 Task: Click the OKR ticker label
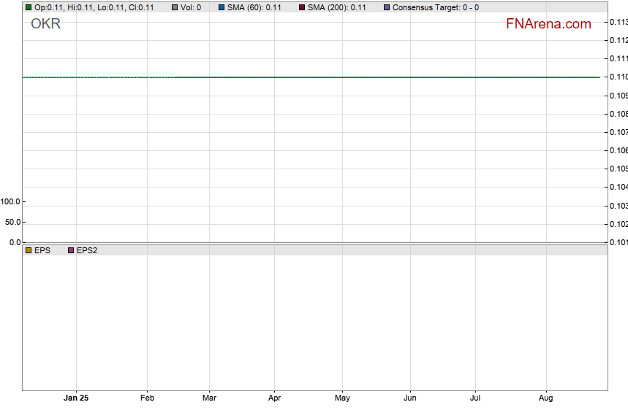45,24
